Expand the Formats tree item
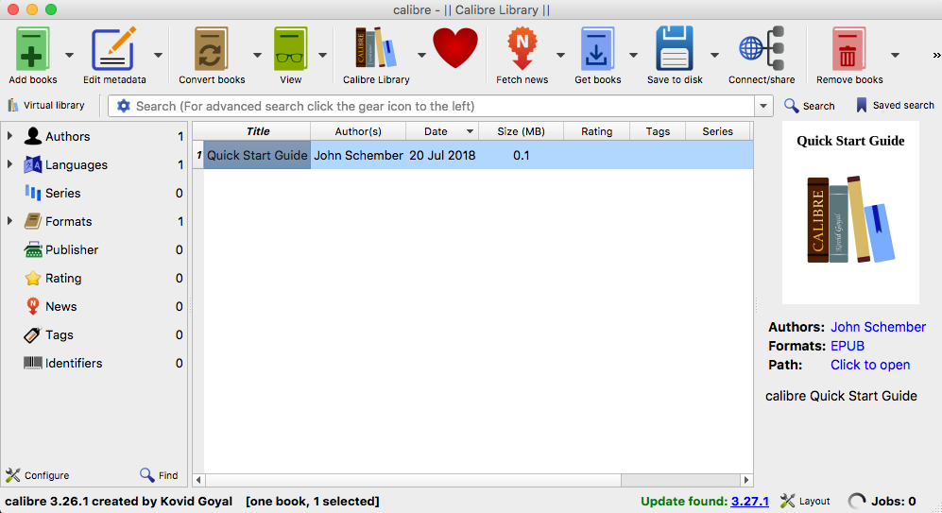Image resolution: width=942 pixels, height=513 pixels. point(9,221)
